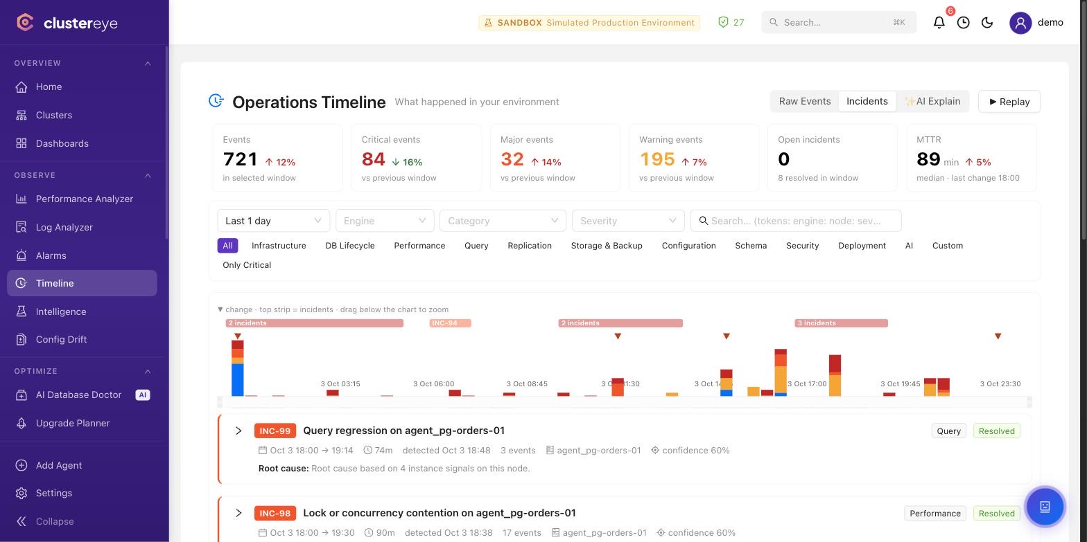This screenshot has height=542, width=1087.
Task: Select the Replication filter chip
Action: (x=530, y=246)
